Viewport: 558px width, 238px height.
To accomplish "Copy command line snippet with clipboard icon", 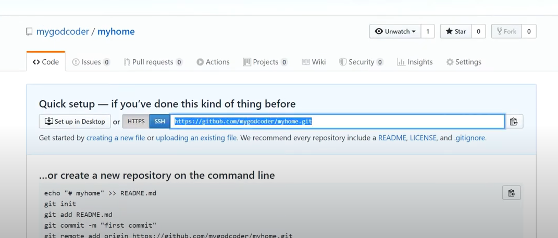I will pos(512,193).
